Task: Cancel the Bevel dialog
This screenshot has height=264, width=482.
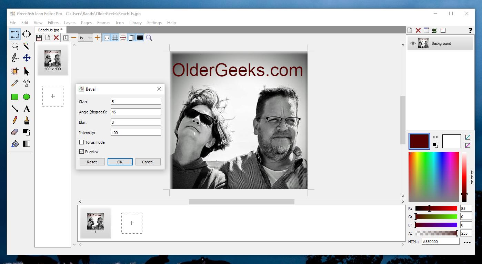Action: (148, 162)
